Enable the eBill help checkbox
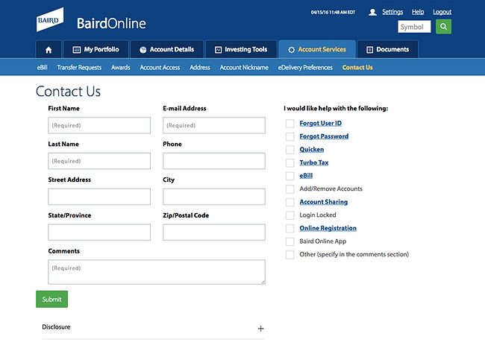 tap(290, 176)
